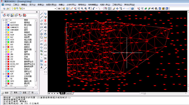Select the 居民地 text in JMD row

(27, 54)
